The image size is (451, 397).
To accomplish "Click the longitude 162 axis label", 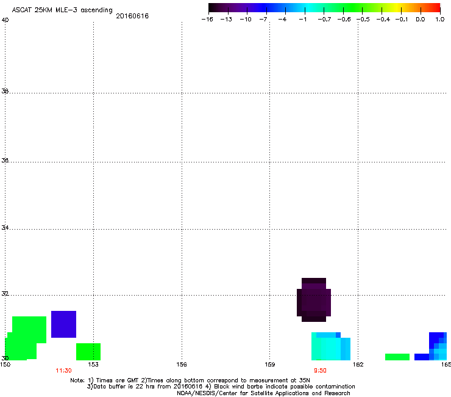I will coord(358,365).
